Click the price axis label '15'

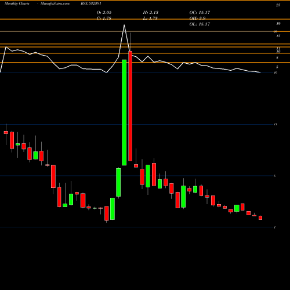pos(278,36)
